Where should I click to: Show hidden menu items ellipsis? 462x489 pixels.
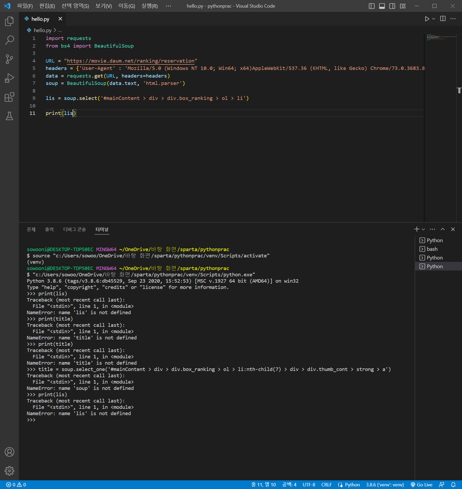(168, 6)
